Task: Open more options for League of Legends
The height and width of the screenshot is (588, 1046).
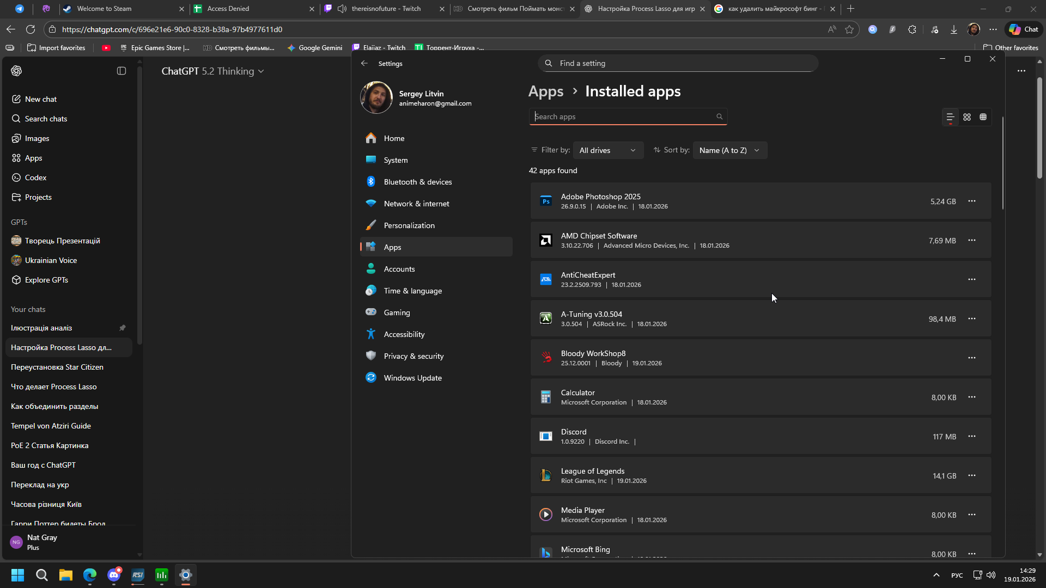Action: pos(972,476)
